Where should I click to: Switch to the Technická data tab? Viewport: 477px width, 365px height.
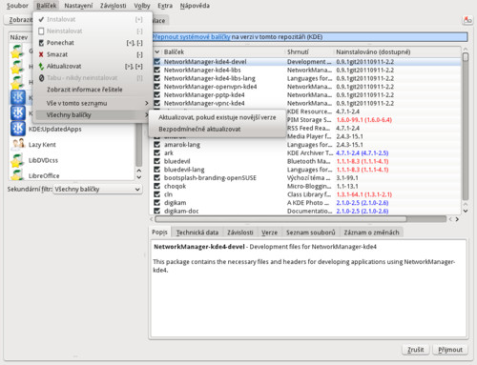[x=197, y=233]
